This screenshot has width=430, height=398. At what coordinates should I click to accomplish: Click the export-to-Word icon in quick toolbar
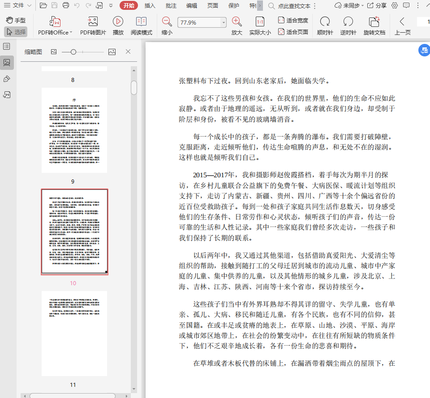point(99,5)
